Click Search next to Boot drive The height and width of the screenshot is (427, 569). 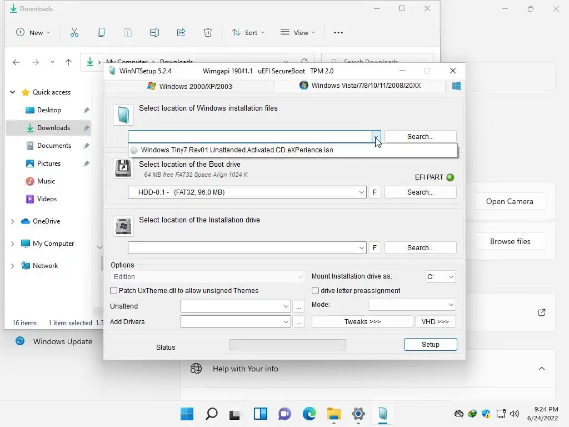(x=420, y=192)
